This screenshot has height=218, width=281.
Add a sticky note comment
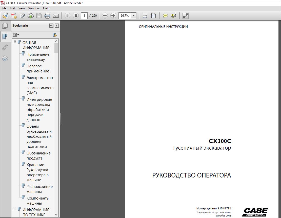pyautogui.click(x=165, y=16)
